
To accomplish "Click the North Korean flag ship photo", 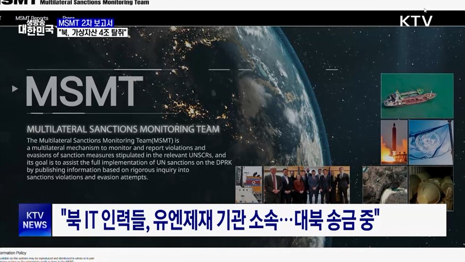I will 248,184.
